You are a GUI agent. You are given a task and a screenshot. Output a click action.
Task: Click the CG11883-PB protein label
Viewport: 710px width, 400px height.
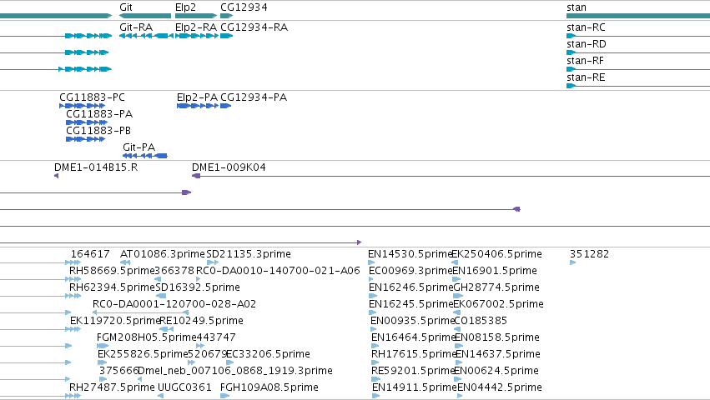98,131
